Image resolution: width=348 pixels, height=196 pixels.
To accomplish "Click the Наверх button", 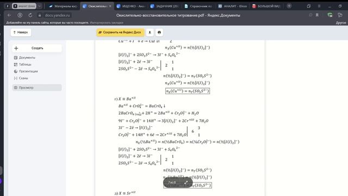I will click(21, 33).
